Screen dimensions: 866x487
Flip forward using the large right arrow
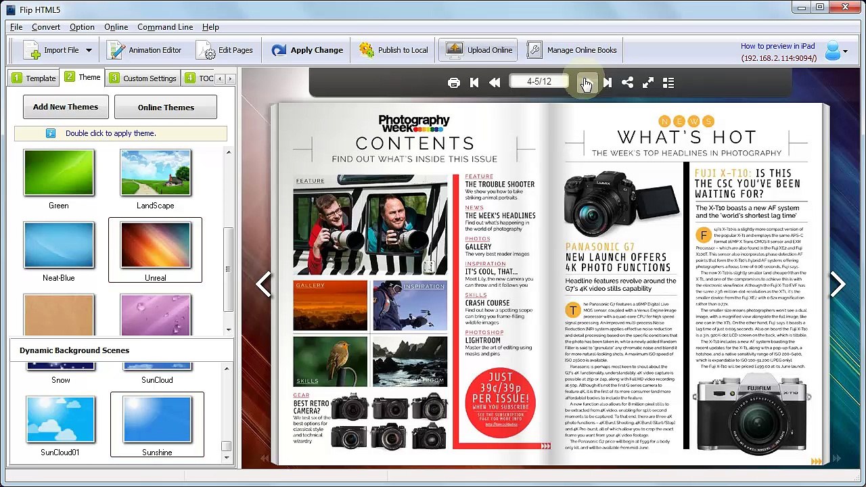pos(838,285)
